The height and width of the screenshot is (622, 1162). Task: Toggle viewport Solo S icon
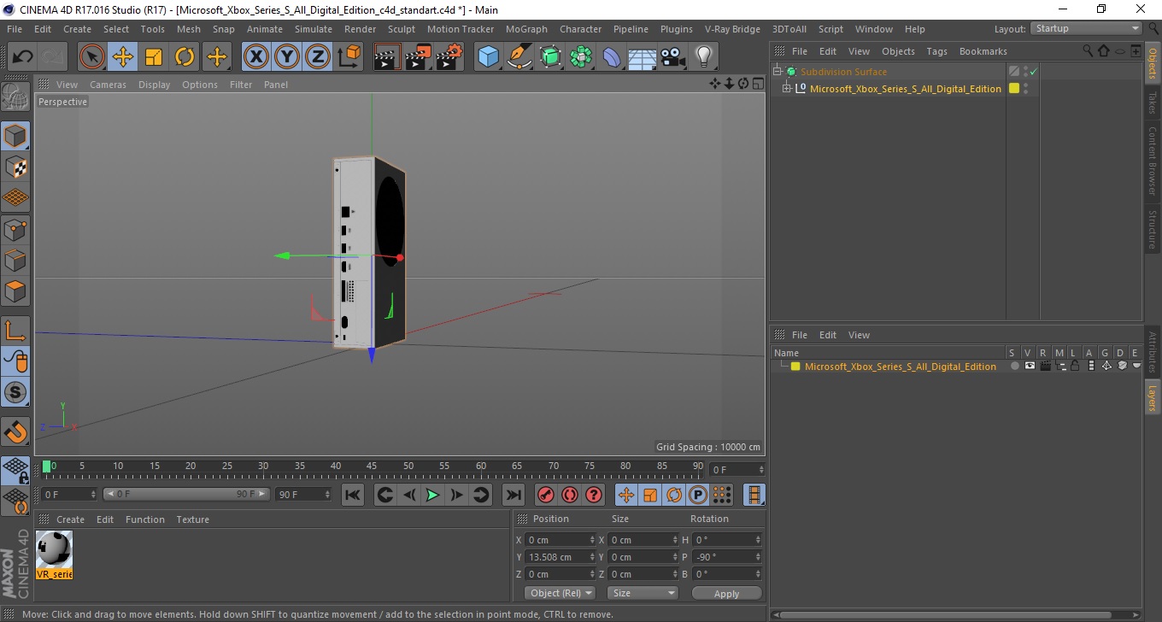15,393
